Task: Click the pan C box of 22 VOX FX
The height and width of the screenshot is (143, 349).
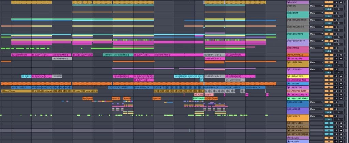Action: click(338, 119)
